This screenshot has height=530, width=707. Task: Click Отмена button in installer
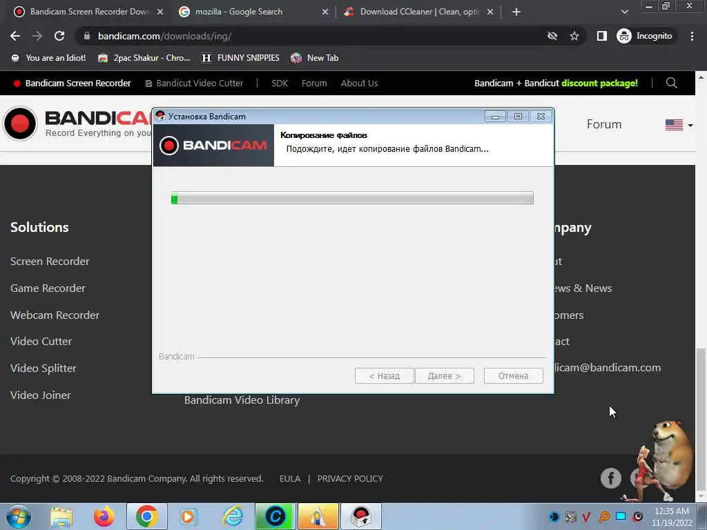click(x=513, y=376)
